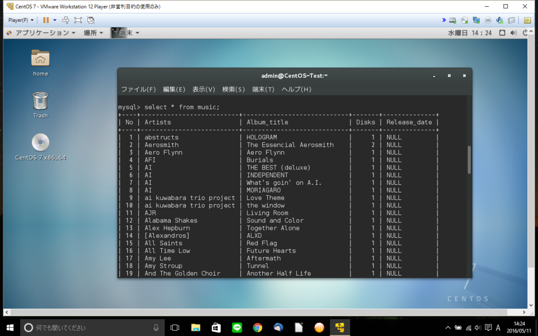Image resolution: width=538 pixels, height=336 pixels.
Task: Click the hard disk device icon
Action: click(452, 20)
